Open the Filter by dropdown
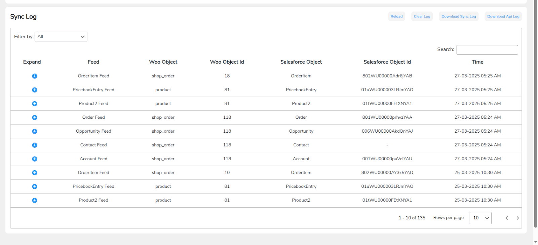The height and width of the screenshot is (245, 538). [x=61, y=37]
